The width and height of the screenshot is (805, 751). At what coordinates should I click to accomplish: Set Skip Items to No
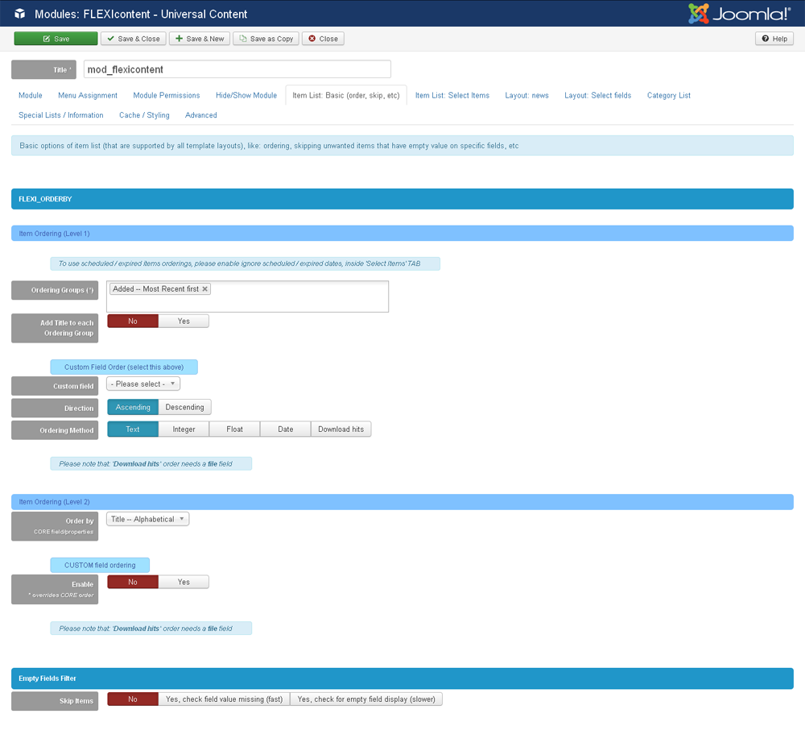[133, 699]
